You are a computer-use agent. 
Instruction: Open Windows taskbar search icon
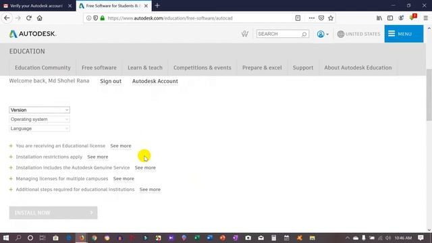18,238
